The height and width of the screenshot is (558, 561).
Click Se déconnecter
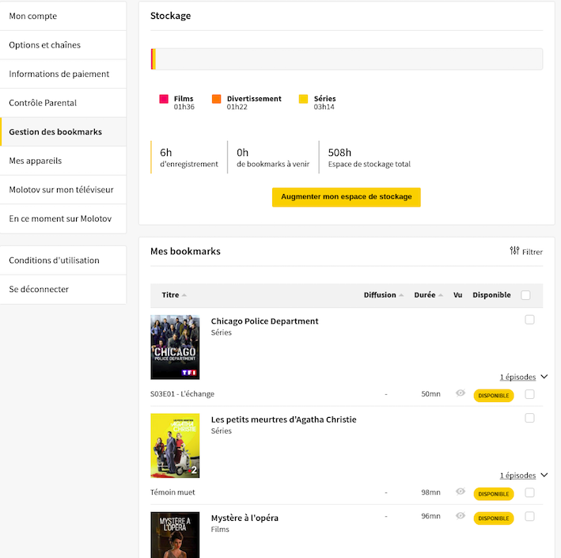(63, 290)
